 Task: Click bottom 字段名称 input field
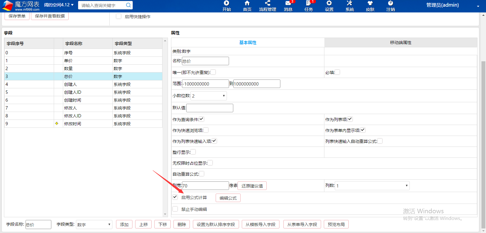[x=38, y=225]
